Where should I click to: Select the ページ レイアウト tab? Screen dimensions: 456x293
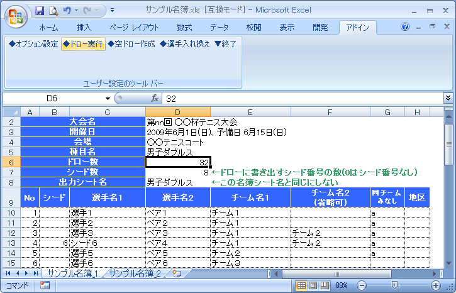pyautogui.click(x=134, y=28)
